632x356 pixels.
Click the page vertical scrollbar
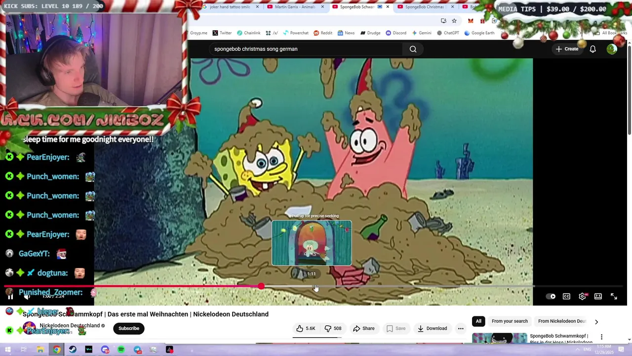[x=629, y=89]
